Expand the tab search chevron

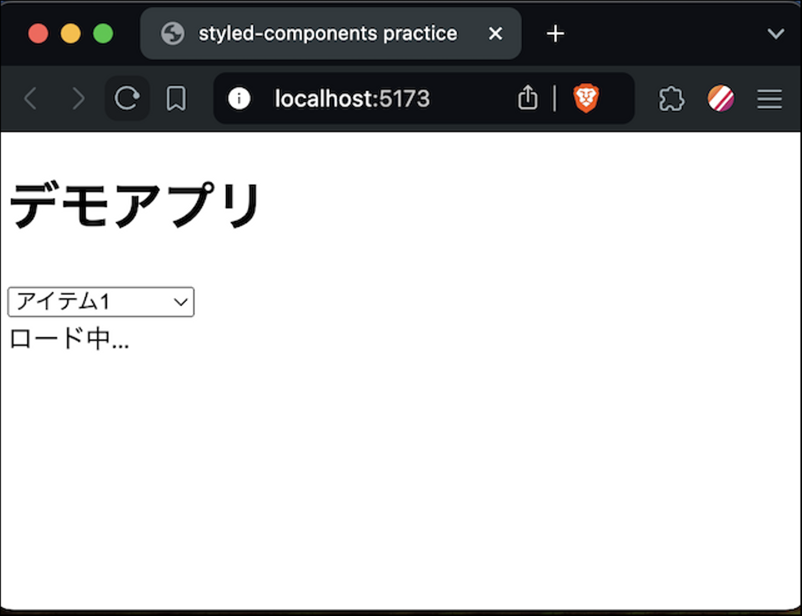tap(775, 34)
